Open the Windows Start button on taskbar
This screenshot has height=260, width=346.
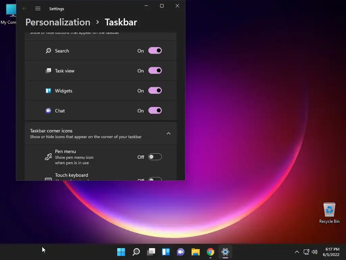click(x=121, y=252)
